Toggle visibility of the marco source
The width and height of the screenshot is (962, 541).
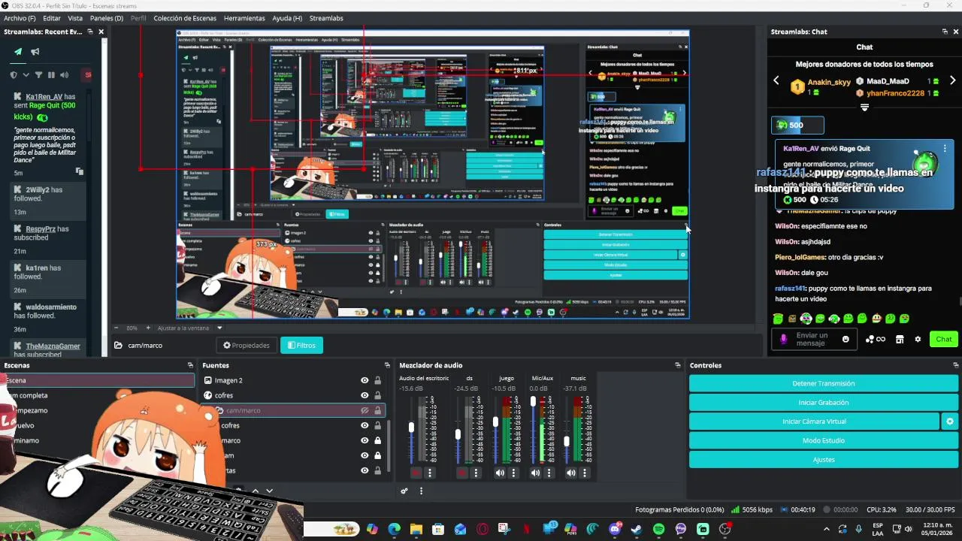(365, 440)
